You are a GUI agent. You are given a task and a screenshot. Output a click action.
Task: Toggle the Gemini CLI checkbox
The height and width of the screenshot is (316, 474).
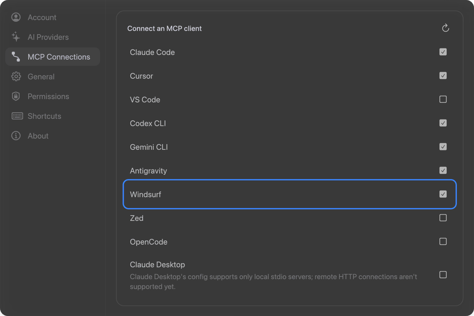[x=443, y=147]
